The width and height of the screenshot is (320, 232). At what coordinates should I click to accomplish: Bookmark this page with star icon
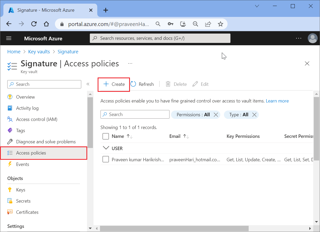click(221, 24)
